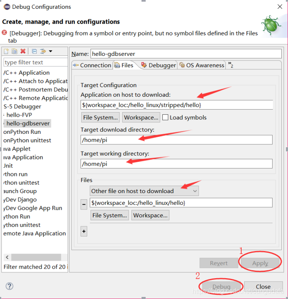288x299 pixels.
Task: Select the PyDev Google App Run entry
Action: [33, 208]
